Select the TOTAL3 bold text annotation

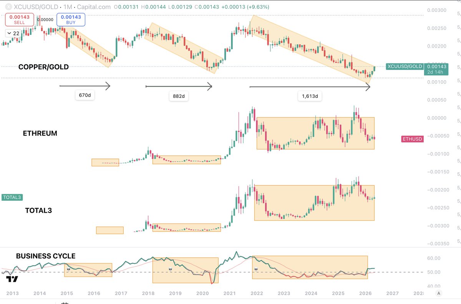click(x=38, y=210)
